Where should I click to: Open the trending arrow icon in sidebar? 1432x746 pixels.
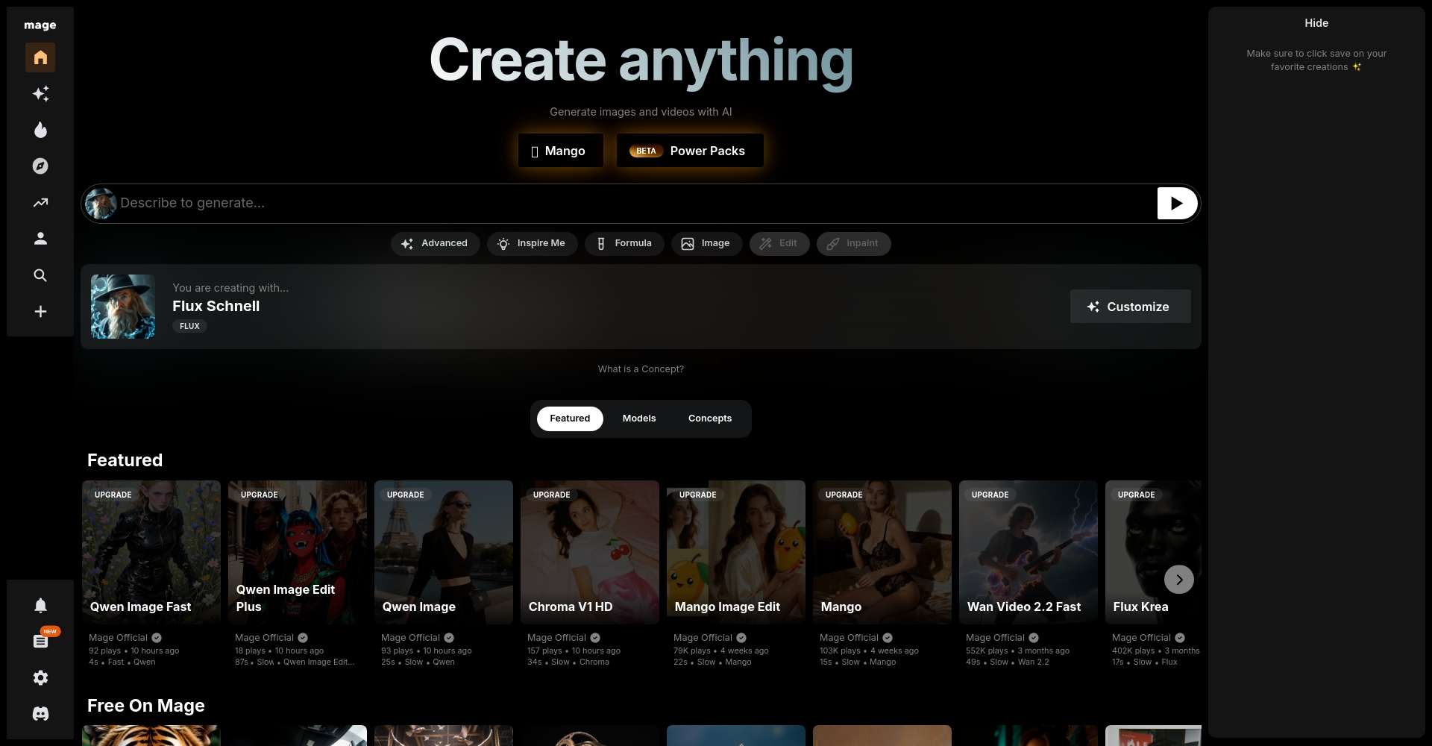click(x=40, y=202)
